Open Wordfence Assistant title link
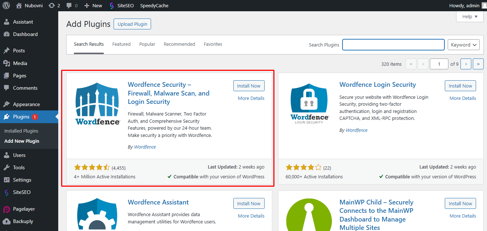This screenshot has height=231, width=487. [158, 202]
